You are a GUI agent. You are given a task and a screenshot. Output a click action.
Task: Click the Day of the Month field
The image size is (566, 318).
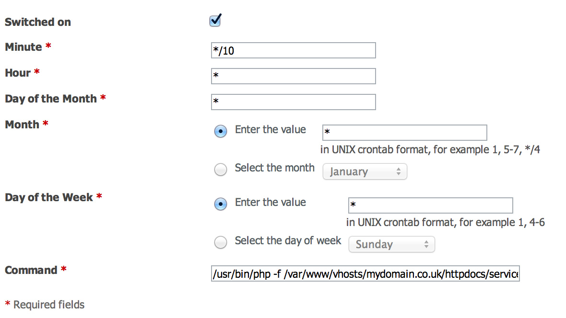coord(293,102)
